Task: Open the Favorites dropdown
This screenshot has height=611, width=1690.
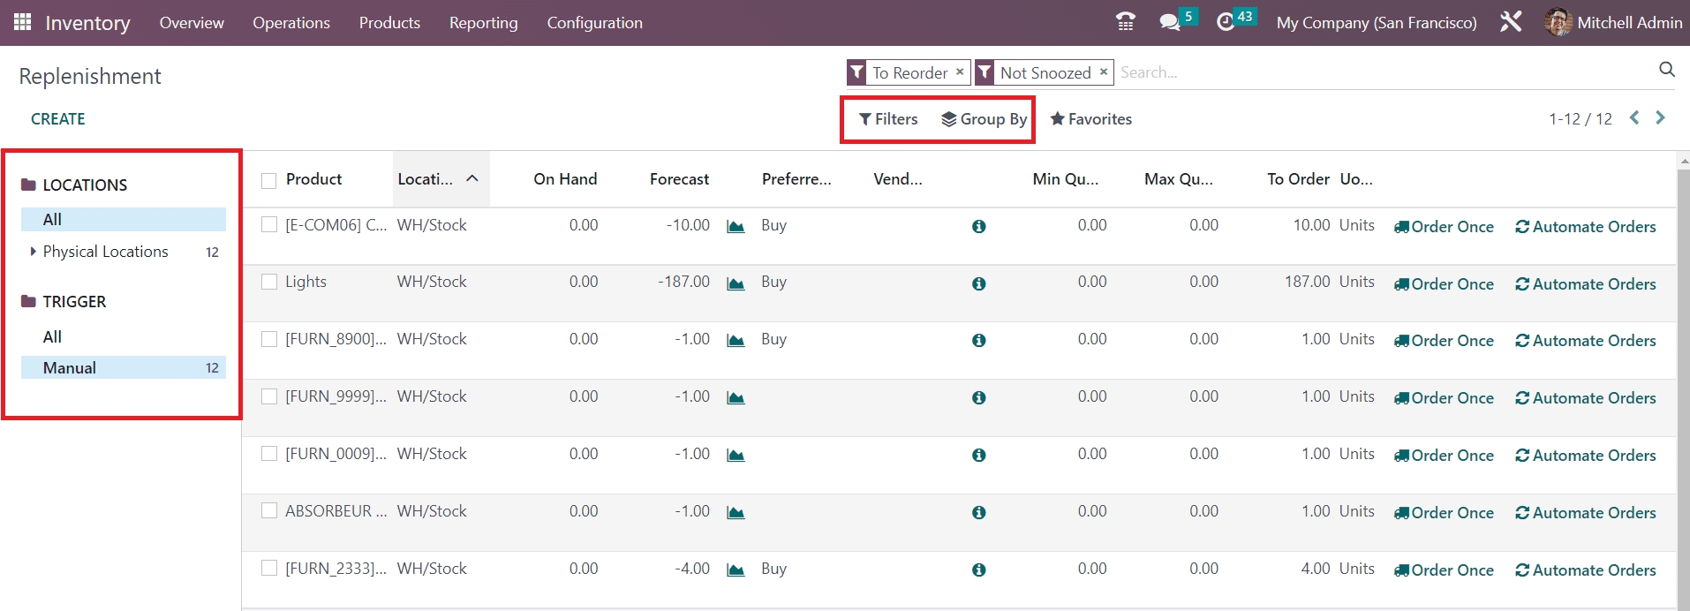Action: pyautogui.click(x=1090, y=119)
